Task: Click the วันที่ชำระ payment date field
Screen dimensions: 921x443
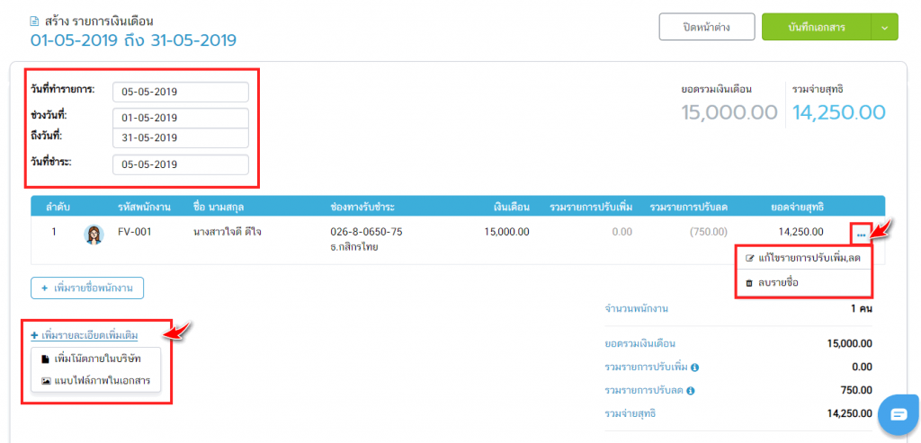Action: tap(180, 164)
